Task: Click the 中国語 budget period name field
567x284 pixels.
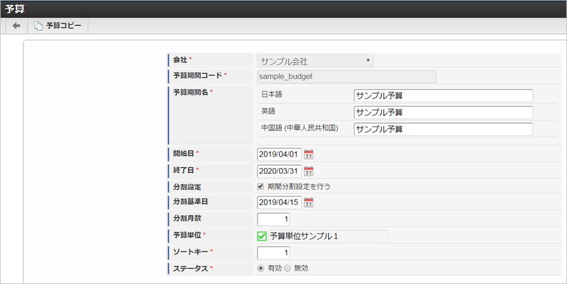Action: (443, 129)
